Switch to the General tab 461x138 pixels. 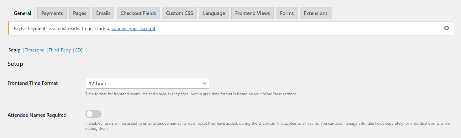[x=22, y=13]
